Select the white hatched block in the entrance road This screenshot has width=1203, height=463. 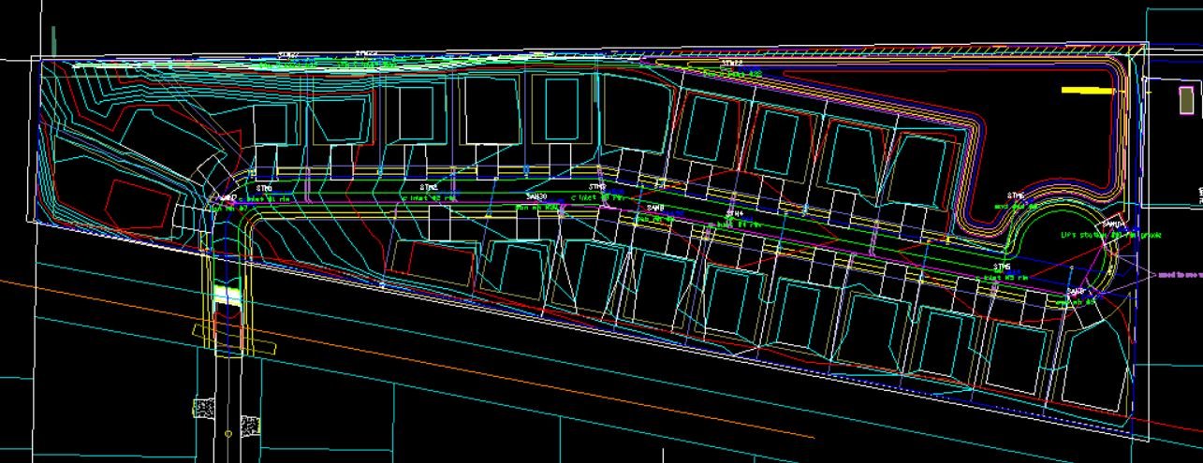[227, 294]
